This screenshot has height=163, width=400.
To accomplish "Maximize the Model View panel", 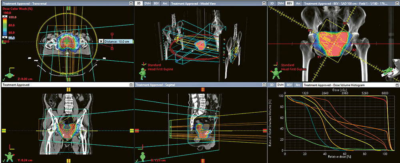I will pyautogui.click(x=264, y=3).
